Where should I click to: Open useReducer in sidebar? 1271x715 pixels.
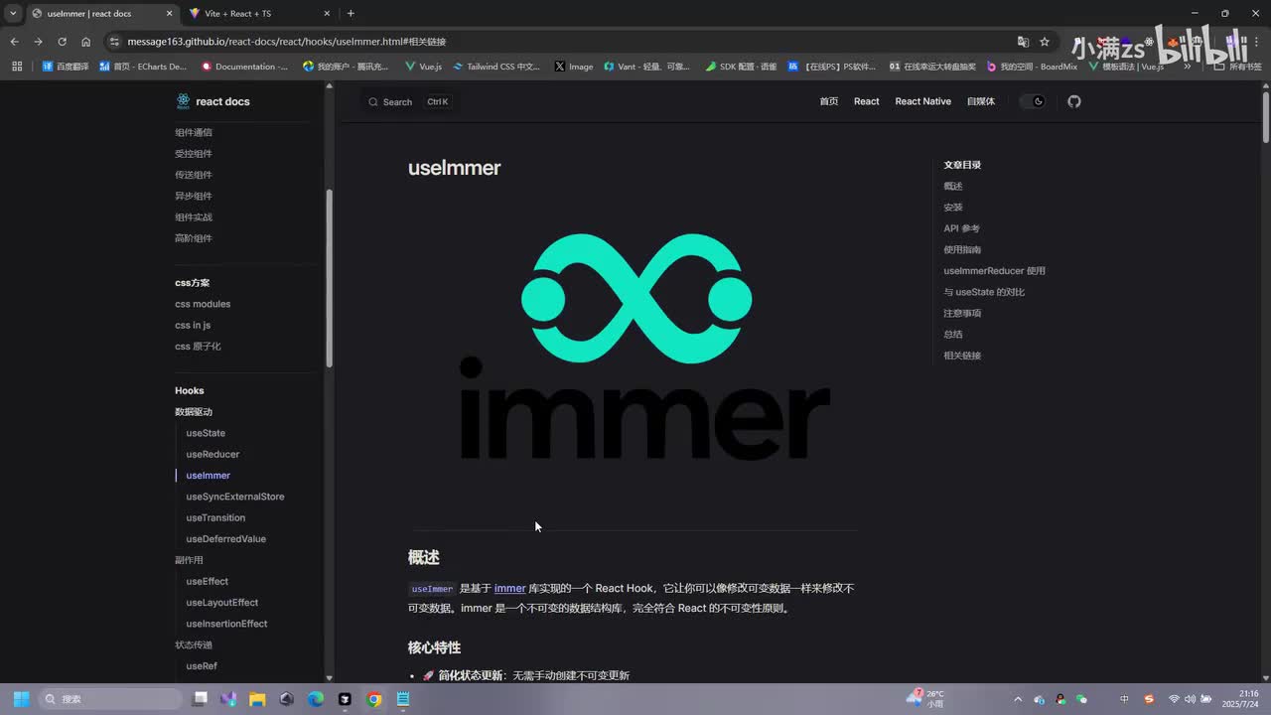tap(212, 454)
